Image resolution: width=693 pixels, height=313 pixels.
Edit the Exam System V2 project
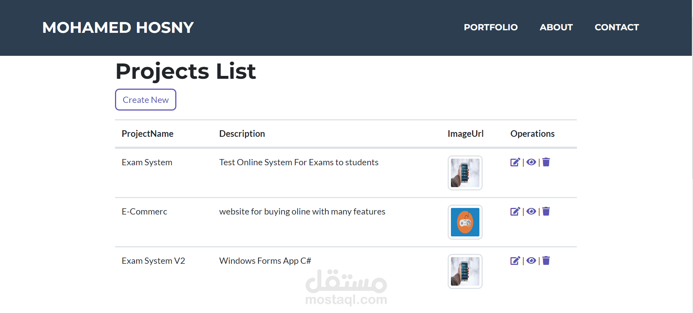coord(515,261)
